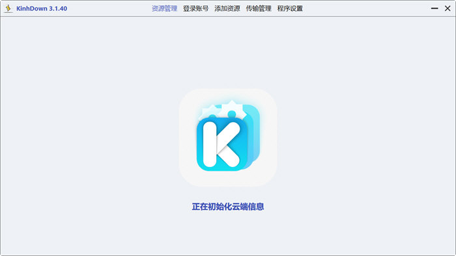Screen dimensions: 456x256
Task: Click the KinhDown 3.1.40 title text
Action: click(42, 8)
